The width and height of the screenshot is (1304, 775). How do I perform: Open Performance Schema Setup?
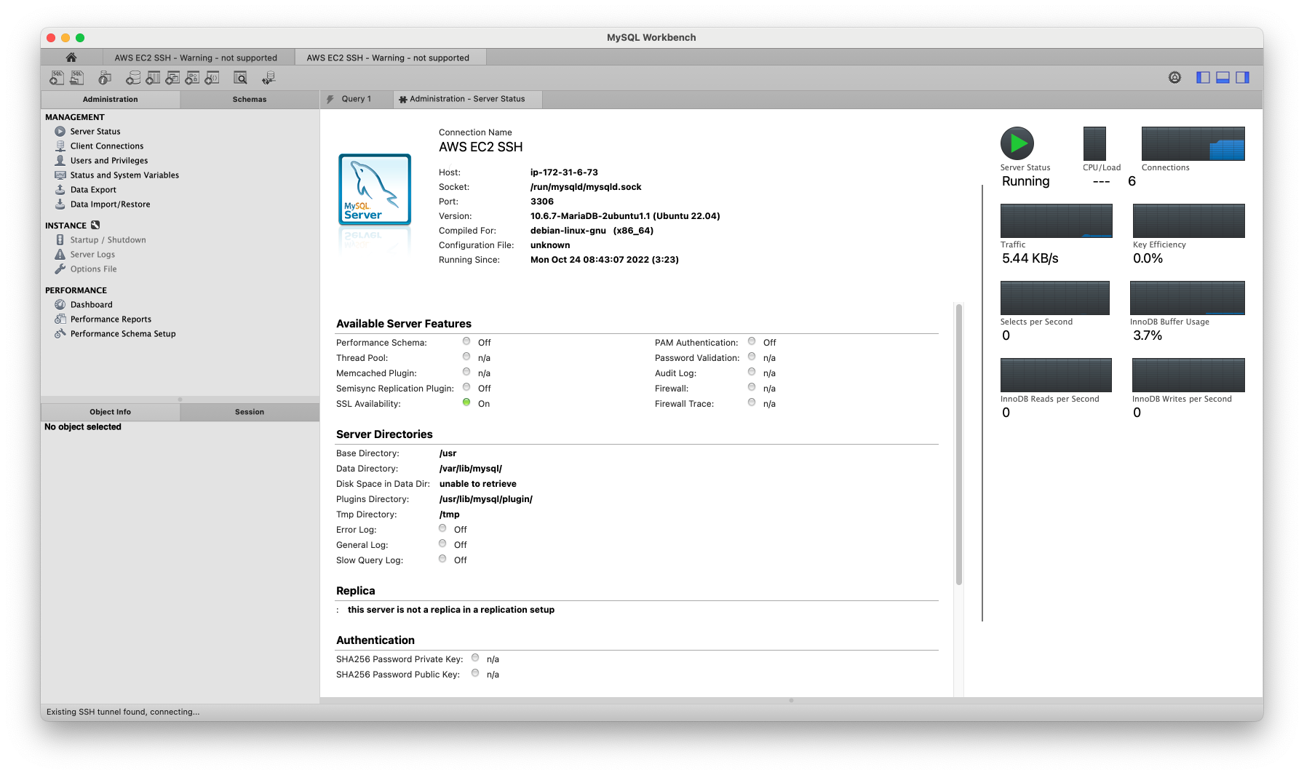[x=123, y=334]
